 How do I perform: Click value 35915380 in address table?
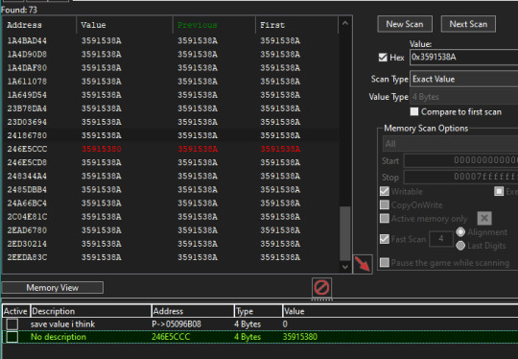[x=300, y=337]
